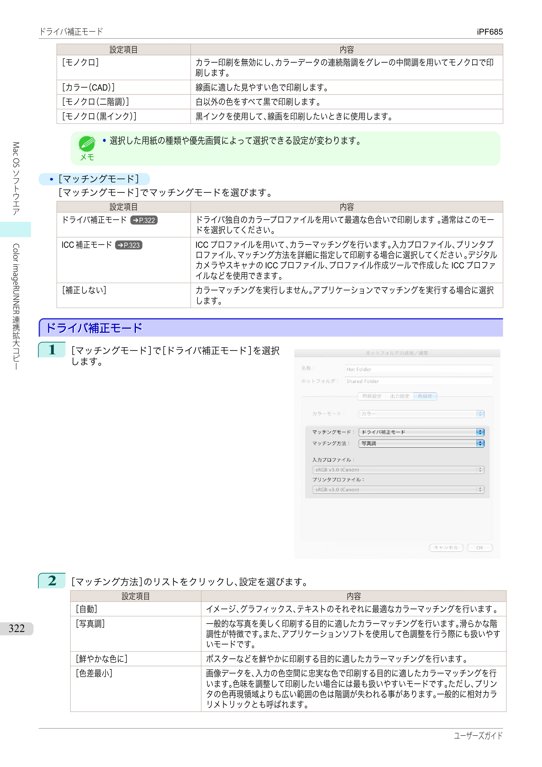Click the ユーザーズガイド footer text
This screenshot has width=542, height=767.
pyautogui.click(x=478, y=736)
